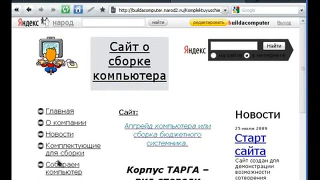Click the 'Корпус ТАРГА' heading text
Viewport: 320px width, 180px height.
pos(167,170)
